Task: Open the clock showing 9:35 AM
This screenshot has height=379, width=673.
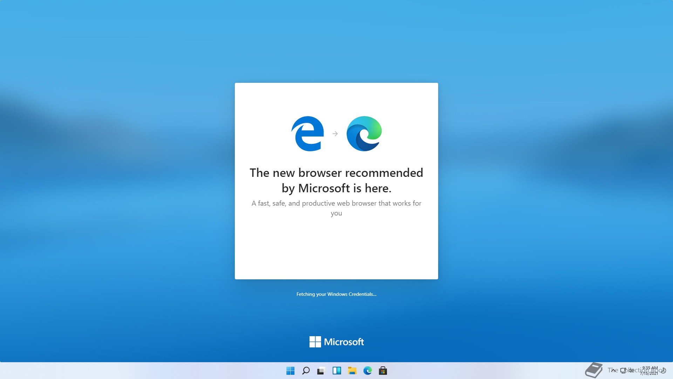Action: tap(650, 370)
